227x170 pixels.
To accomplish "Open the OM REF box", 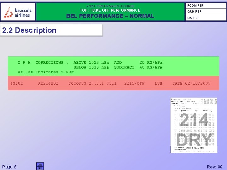I will point(206,18).
